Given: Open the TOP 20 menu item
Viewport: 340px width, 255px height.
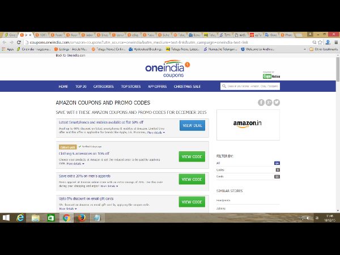Looking at the screenshot, I should tap(80, 87).
